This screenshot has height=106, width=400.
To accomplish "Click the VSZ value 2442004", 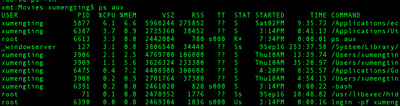I will pyautogui.click(x=160, y=39).
